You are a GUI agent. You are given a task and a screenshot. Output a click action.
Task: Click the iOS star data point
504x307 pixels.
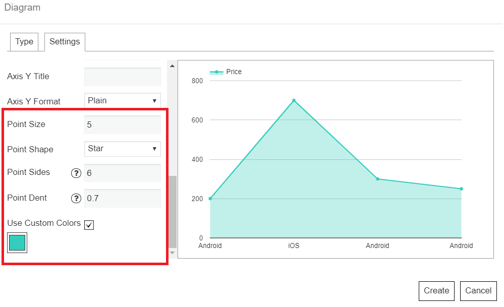coord(294,100)
